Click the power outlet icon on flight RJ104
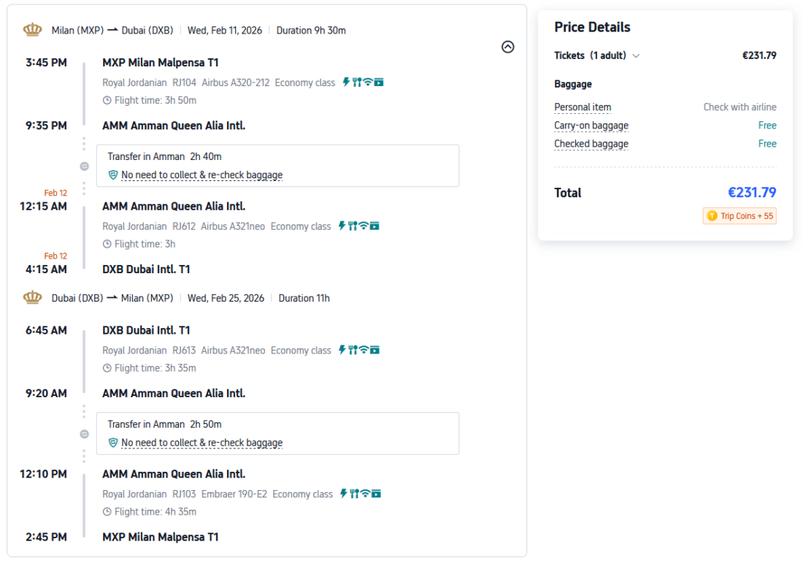 coord(346,83)
